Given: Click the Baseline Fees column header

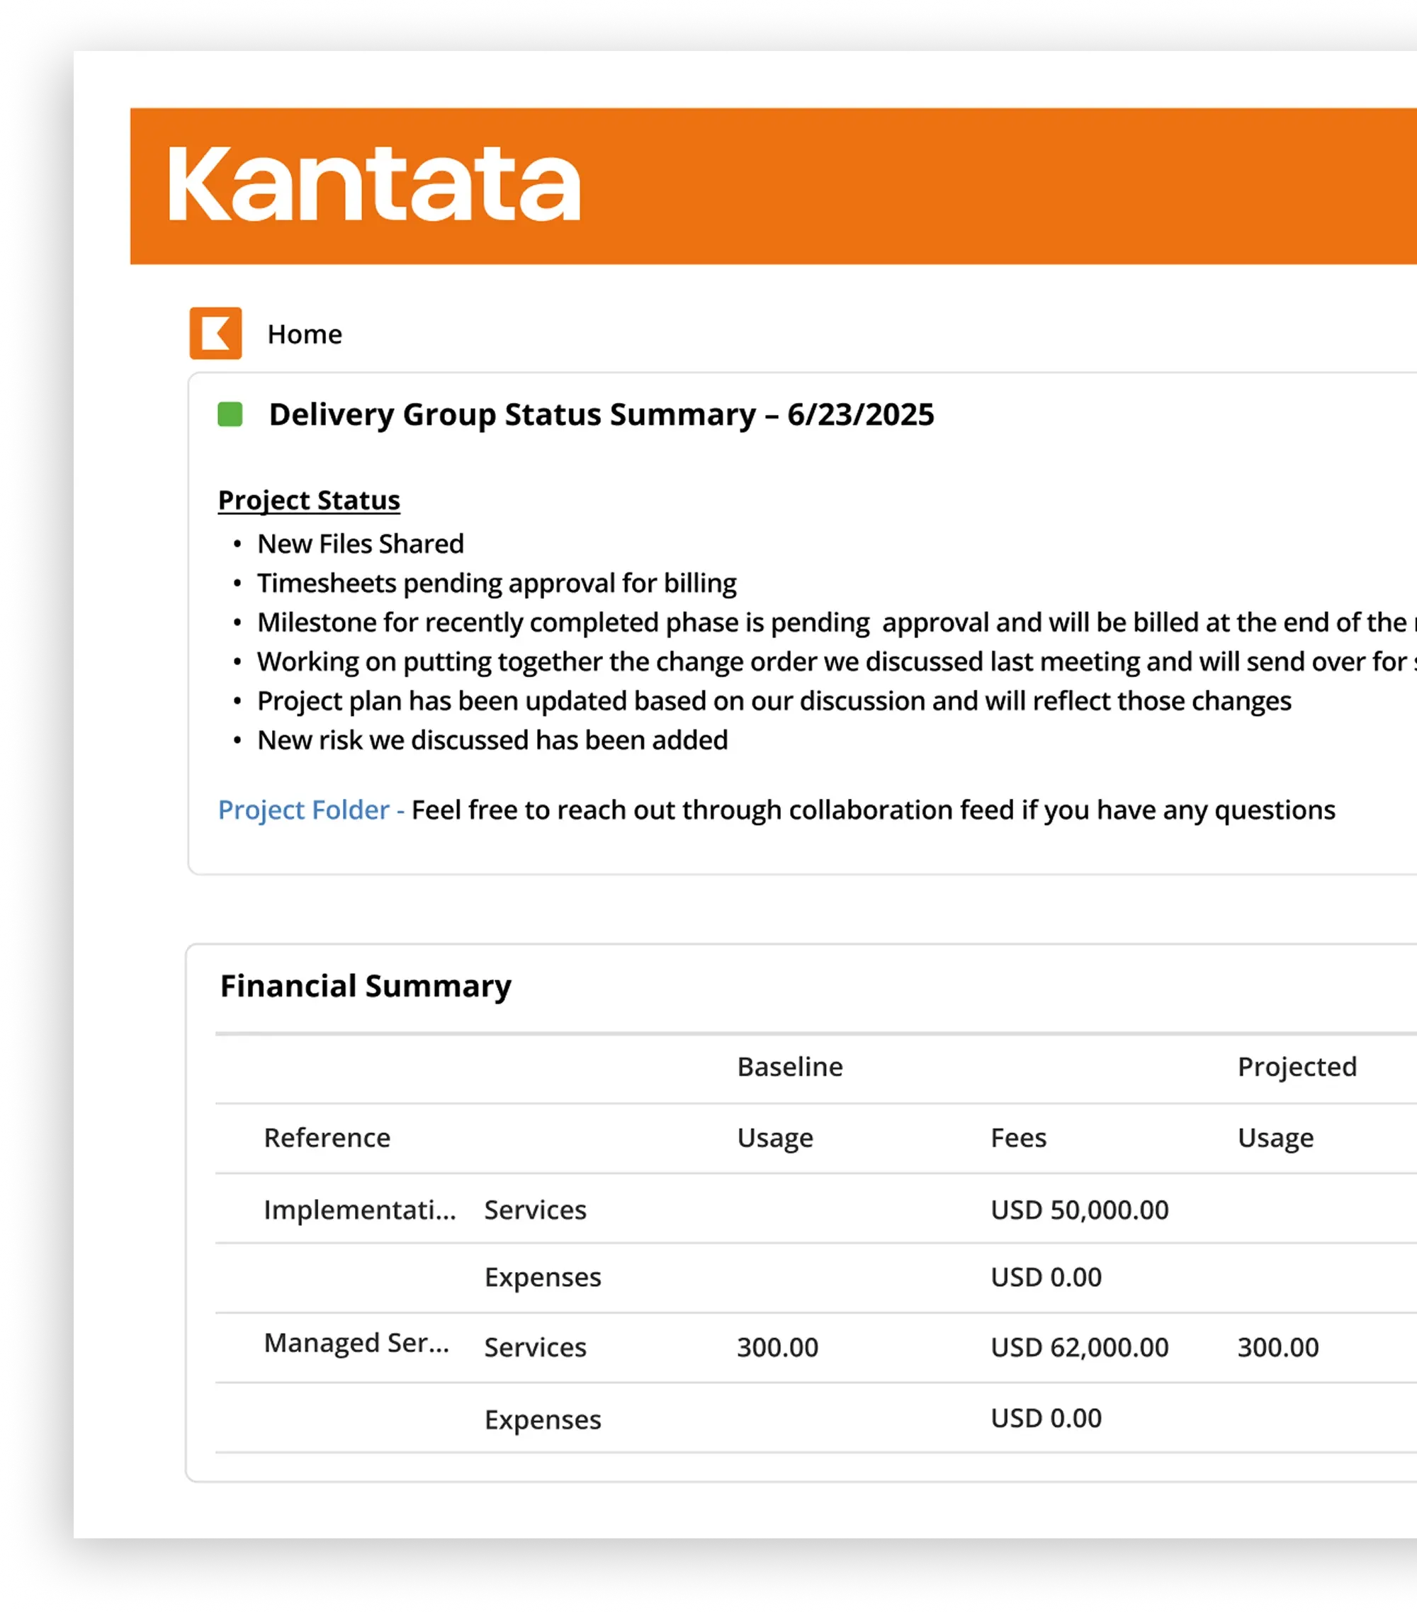Looking at the screenshot, I should point(1018,1137).
